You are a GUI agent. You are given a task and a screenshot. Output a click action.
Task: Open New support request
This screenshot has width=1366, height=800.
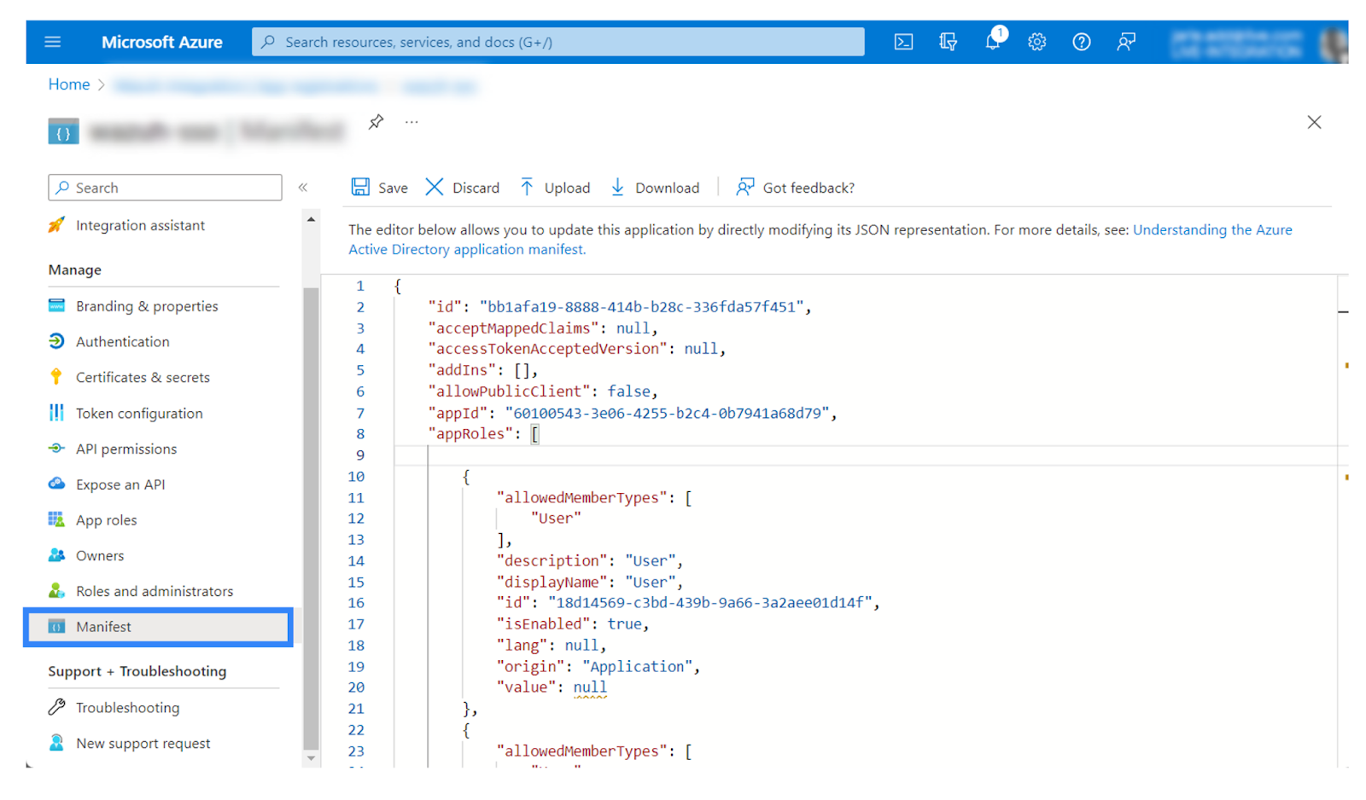coord(143,744)
